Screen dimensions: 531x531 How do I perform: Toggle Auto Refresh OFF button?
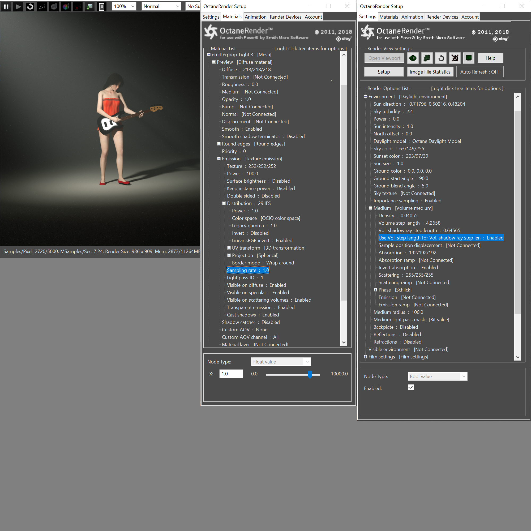tap(479, 72)
